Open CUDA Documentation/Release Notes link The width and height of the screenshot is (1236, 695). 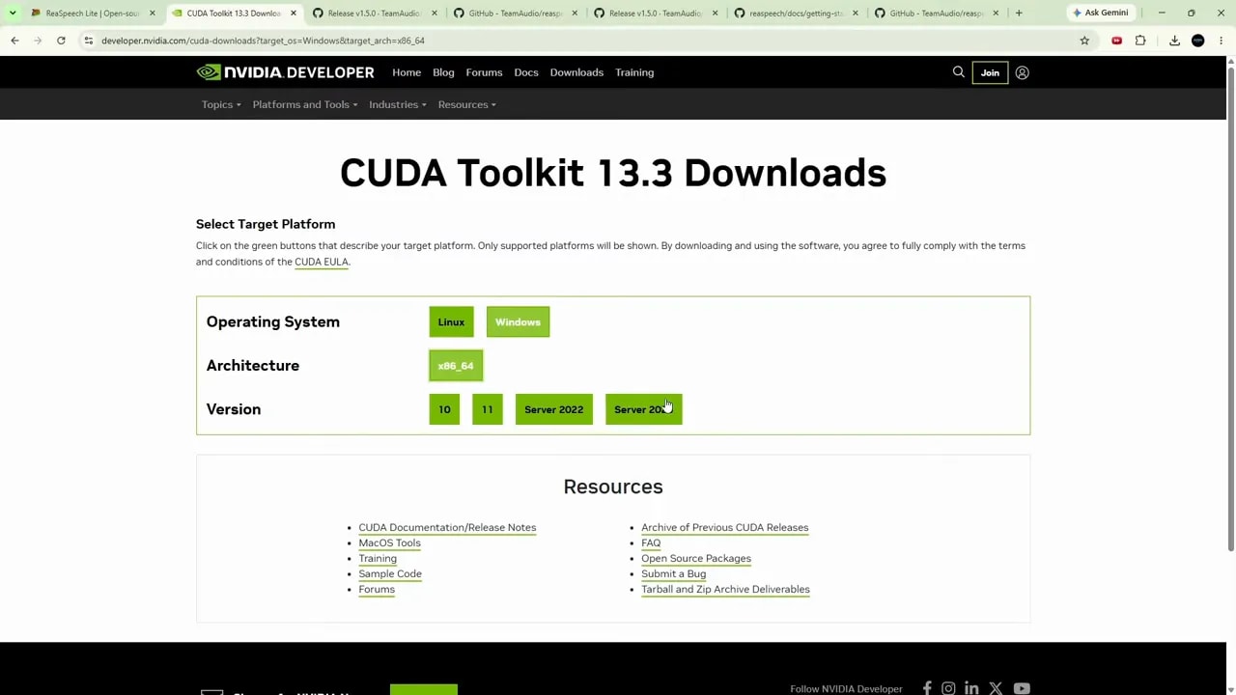pyautogui.click(x=447, y=527)
